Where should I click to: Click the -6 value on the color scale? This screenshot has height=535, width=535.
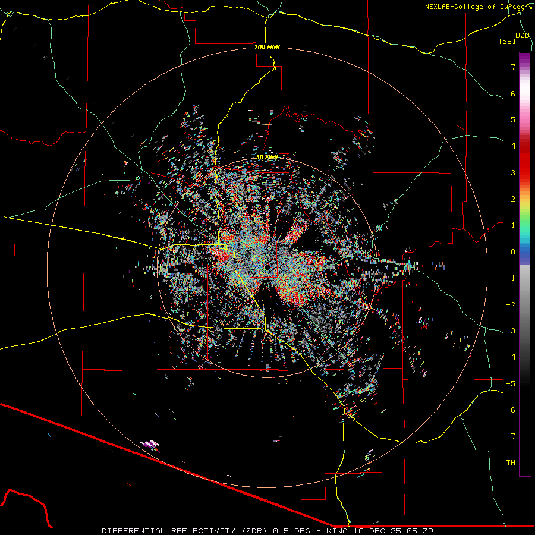click(x=511, y=410)
